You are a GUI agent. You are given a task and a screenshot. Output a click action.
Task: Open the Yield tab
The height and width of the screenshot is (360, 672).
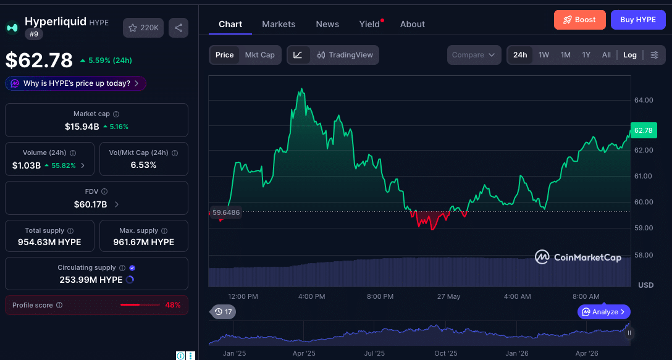pos(370,24)
